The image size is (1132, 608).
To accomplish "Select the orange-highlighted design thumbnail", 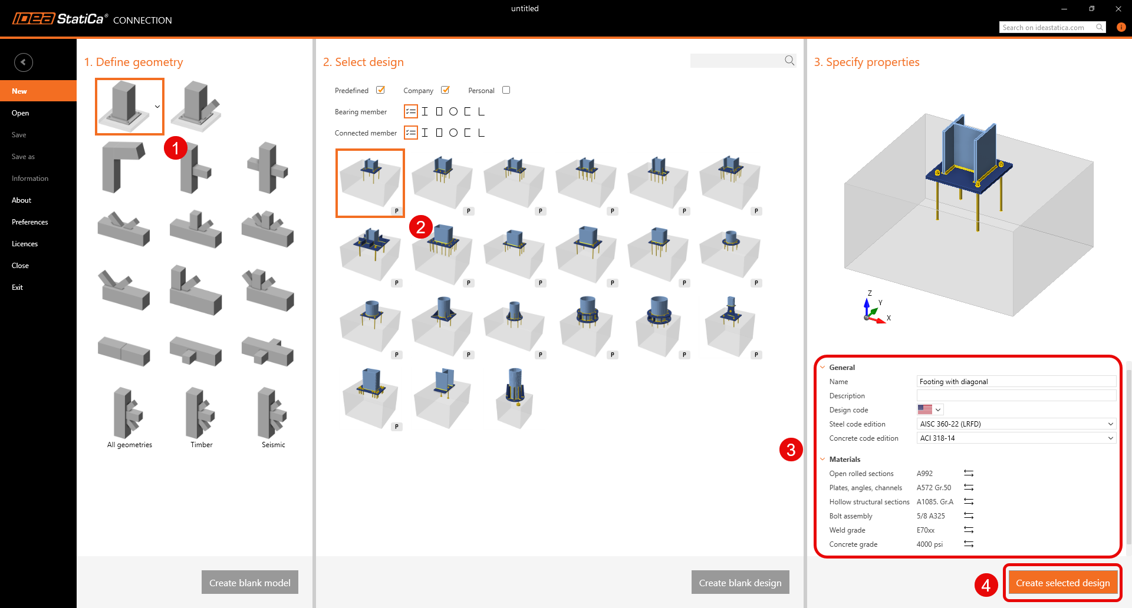I will (x=370, y=183).
